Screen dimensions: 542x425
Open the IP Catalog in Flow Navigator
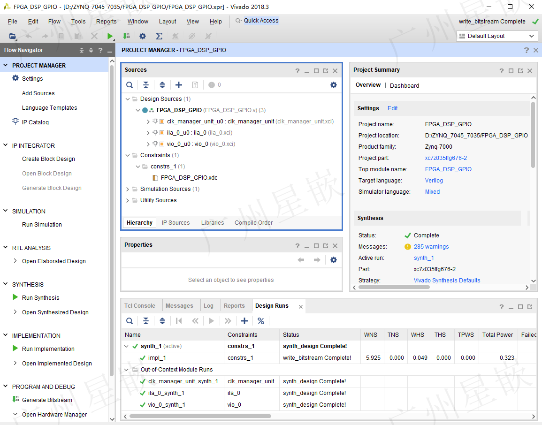point(35,122)
